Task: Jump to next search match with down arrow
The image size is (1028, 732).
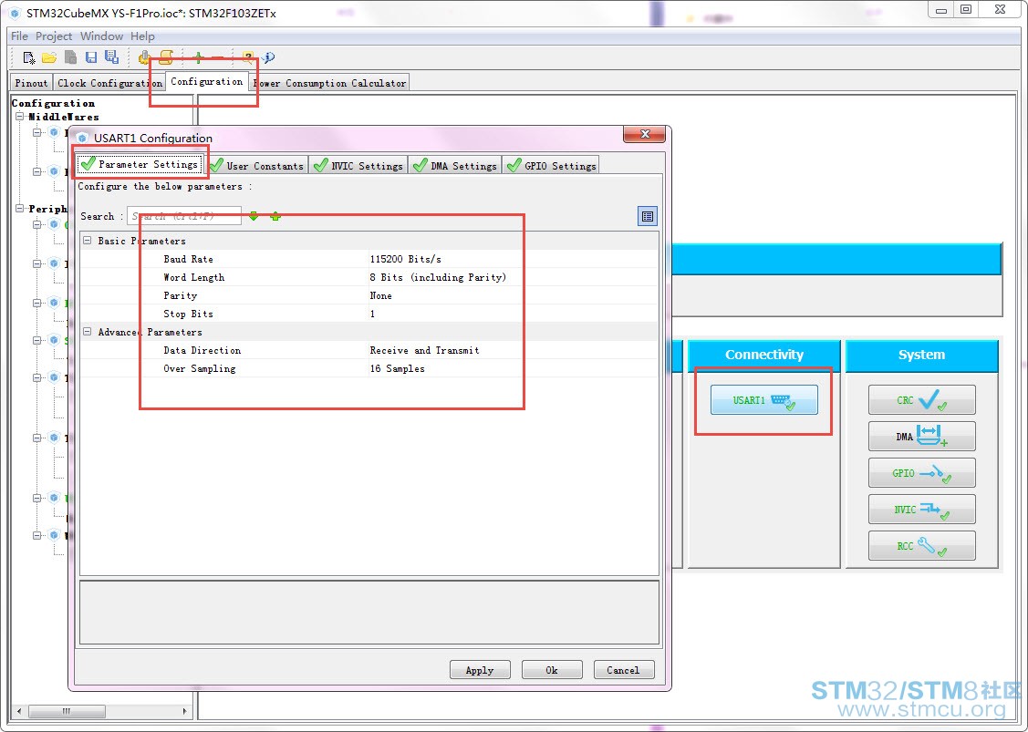Action: (254, 216)
